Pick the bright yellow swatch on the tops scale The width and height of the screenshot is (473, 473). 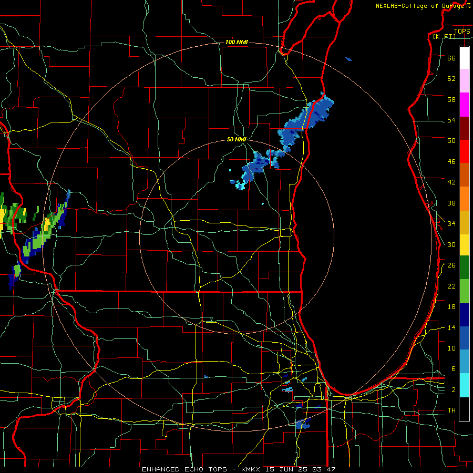pos(464,245)
